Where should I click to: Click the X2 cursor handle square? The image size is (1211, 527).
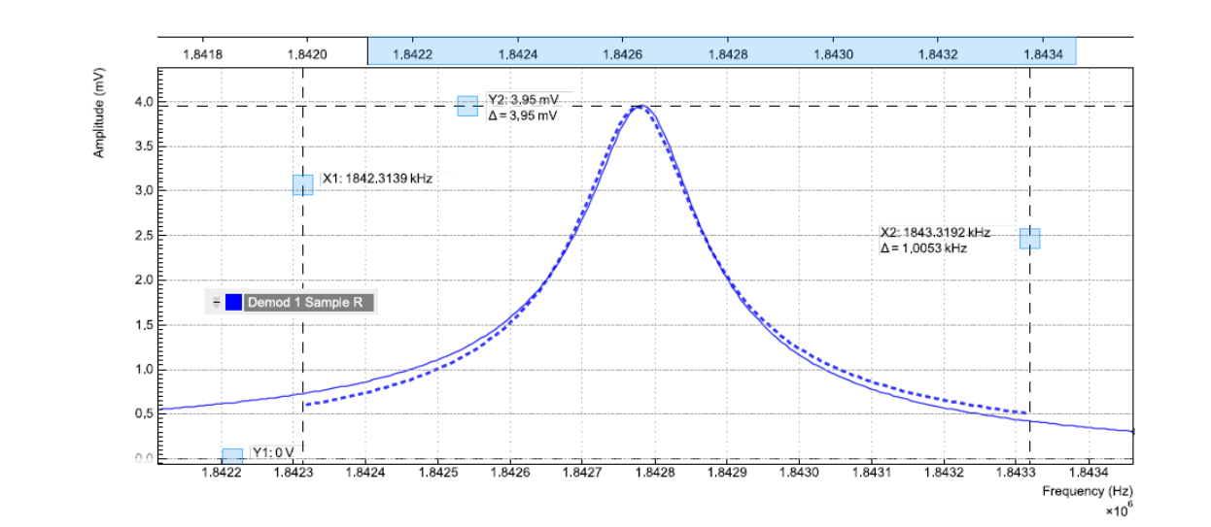coord(1029,239)
